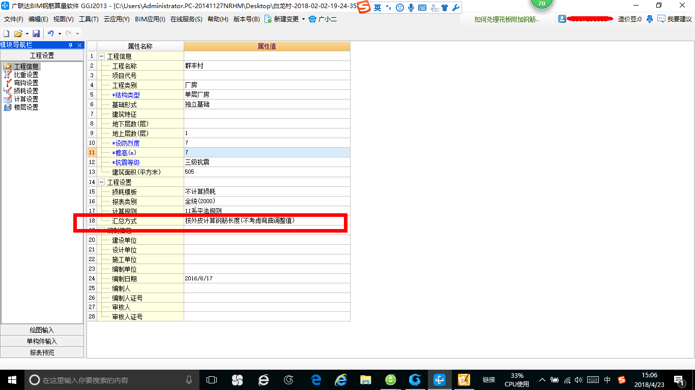Open the 新建变更 dropdown arrow
This screenshot has height=390, width=695.
(x=303, y=19)
